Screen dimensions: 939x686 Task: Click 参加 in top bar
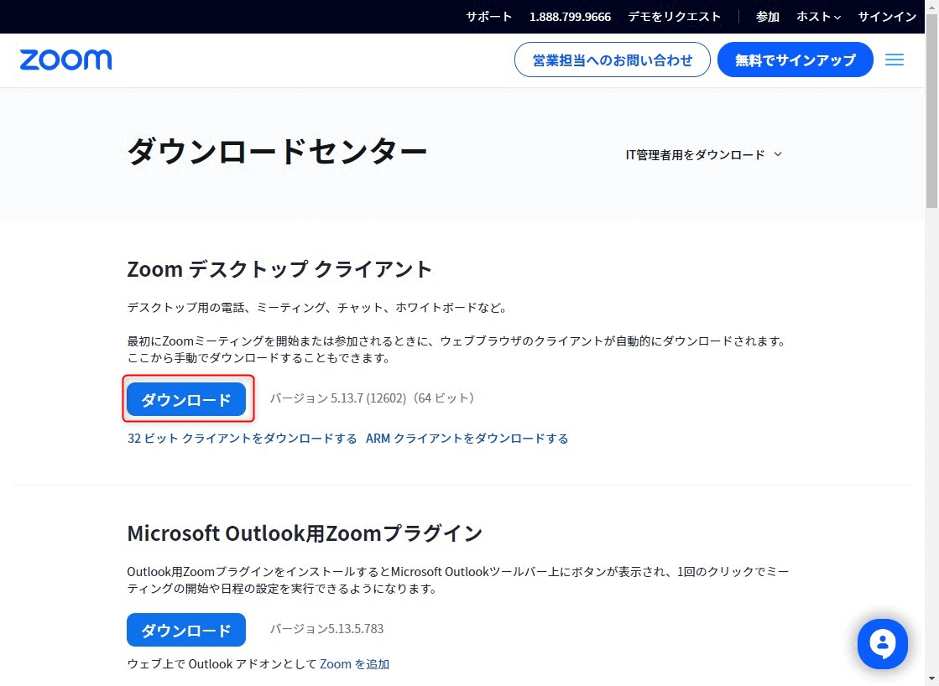pyautogui.click(x=767, y=17)
